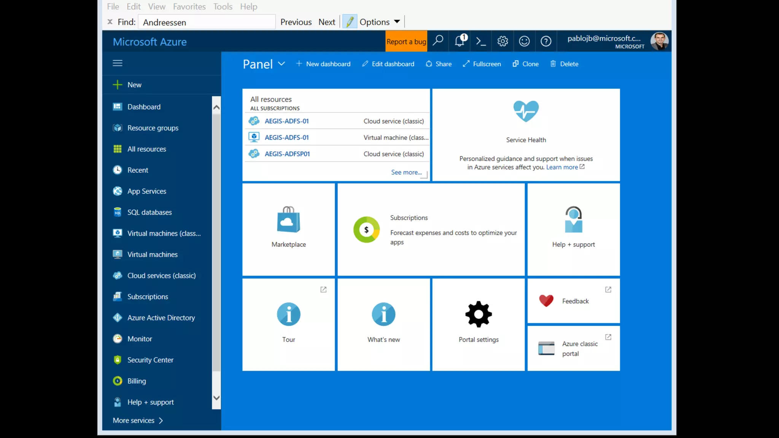779x438 pixels.
Task: Expand the Panel dashboard dropdown
Action: (281, 63)
